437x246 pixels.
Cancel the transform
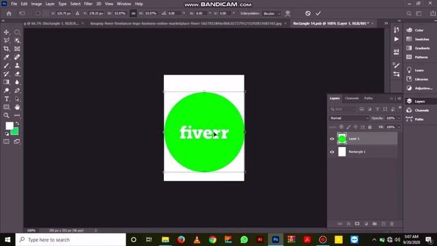[308, 14]
